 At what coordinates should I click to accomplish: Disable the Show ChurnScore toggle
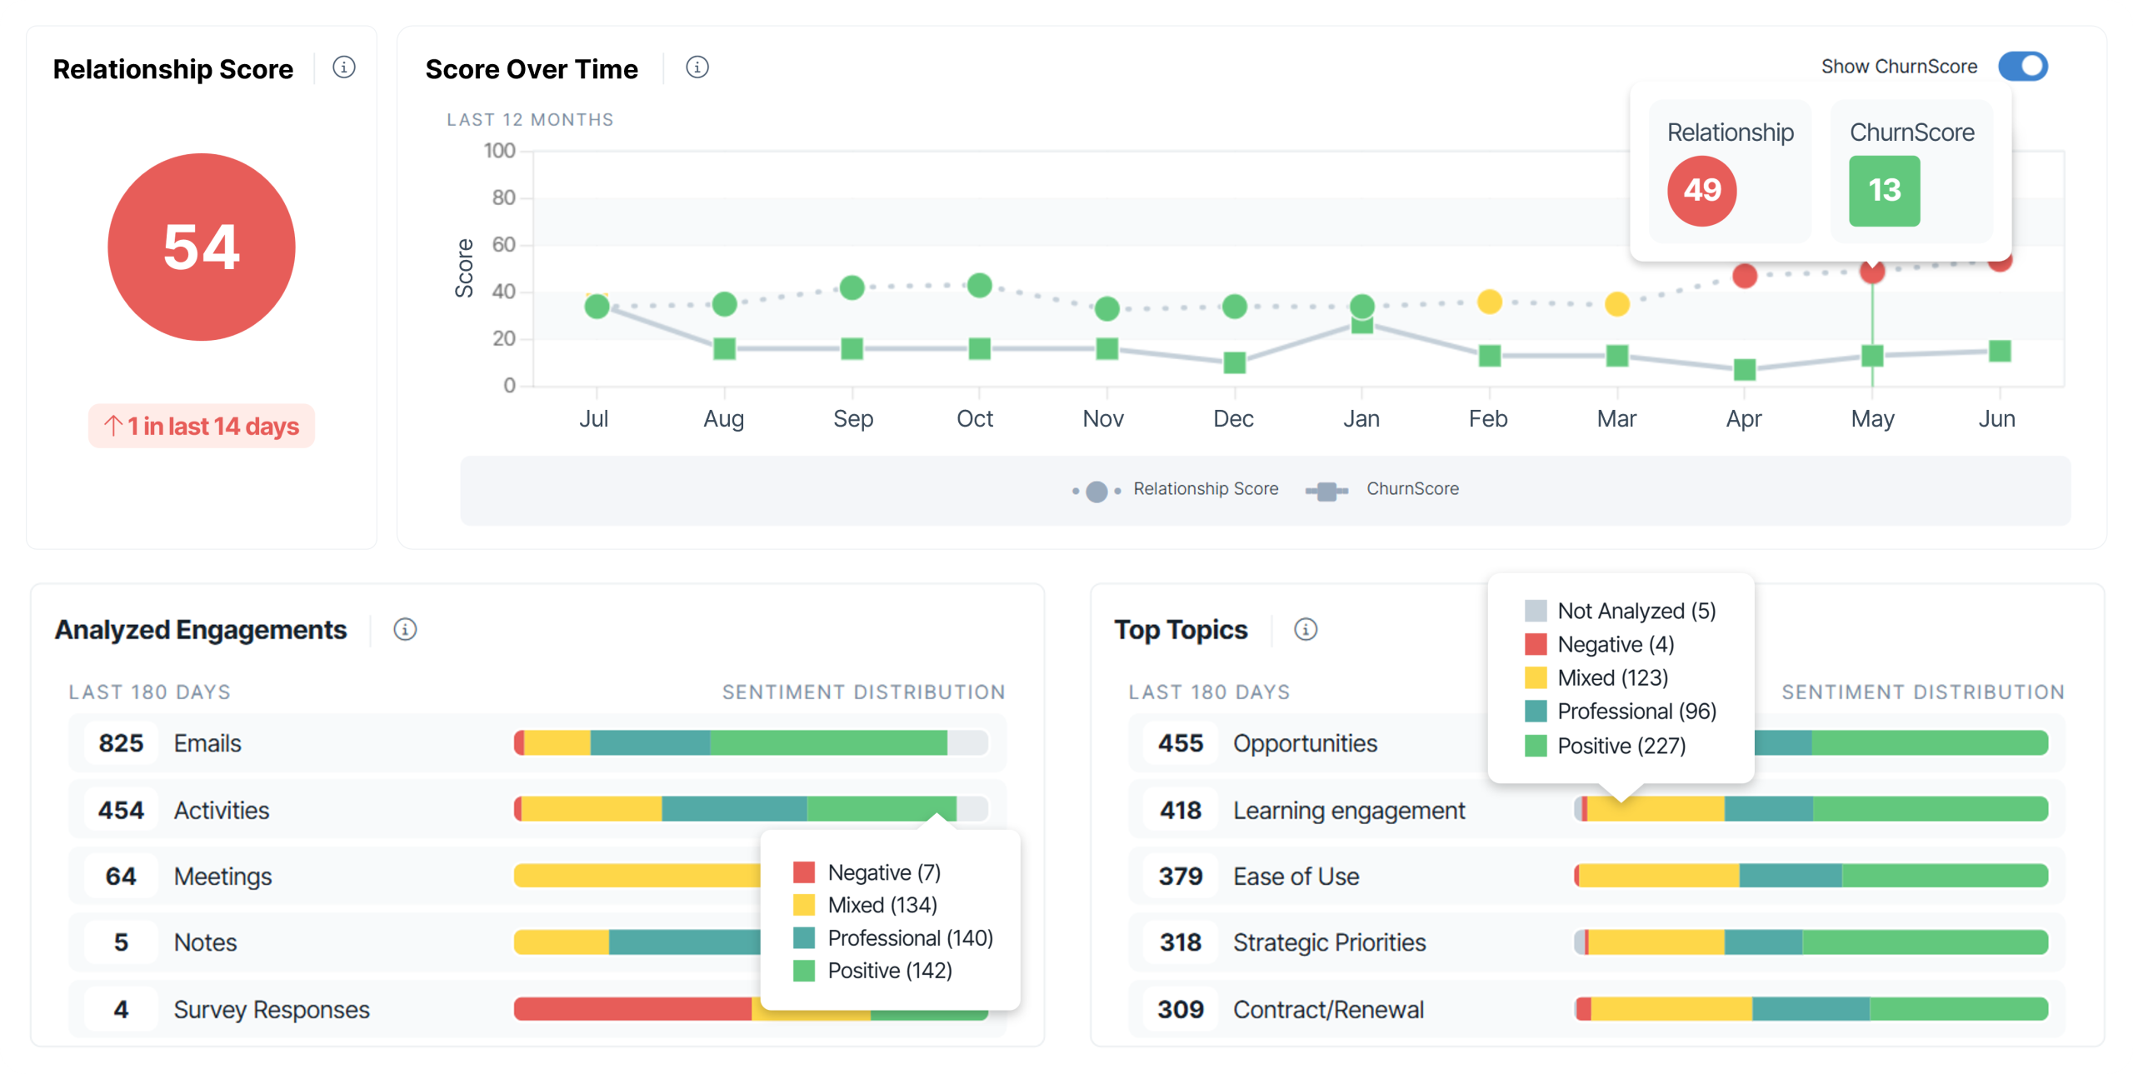point(2025,66)
